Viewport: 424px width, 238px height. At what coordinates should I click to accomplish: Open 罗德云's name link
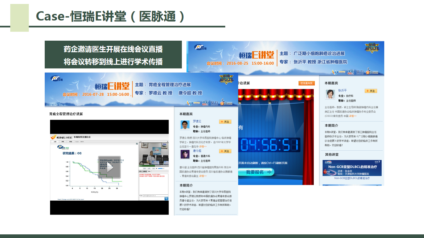pos(197,121)
